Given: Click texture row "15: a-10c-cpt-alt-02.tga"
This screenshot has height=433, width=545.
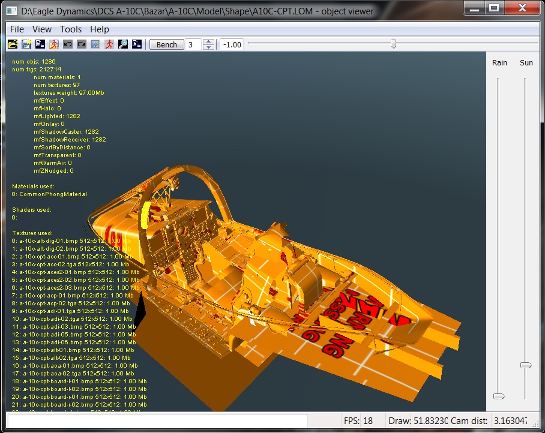Looking at the screenshot, I should tap(71, 358).
